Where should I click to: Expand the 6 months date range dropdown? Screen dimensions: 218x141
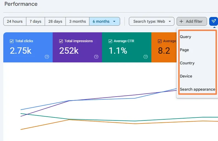(x=104, y=21)
